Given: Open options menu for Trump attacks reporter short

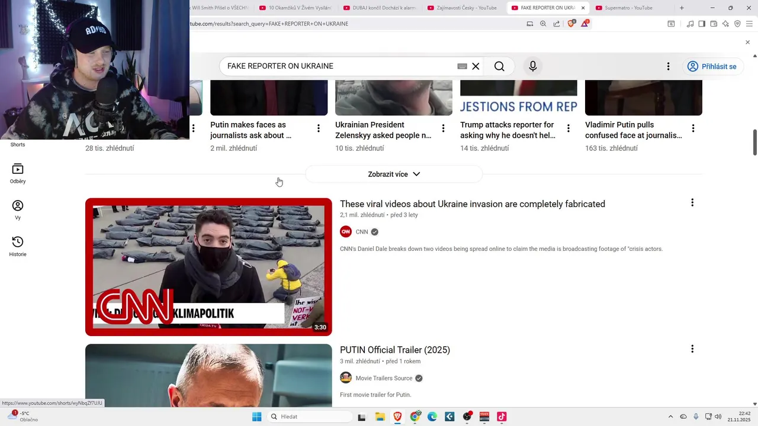Looking at the screenshot, I should (x=568, y=128).
